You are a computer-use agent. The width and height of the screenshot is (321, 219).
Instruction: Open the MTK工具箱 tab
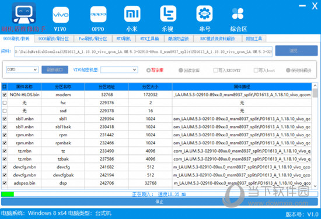[x=150, y=38]
